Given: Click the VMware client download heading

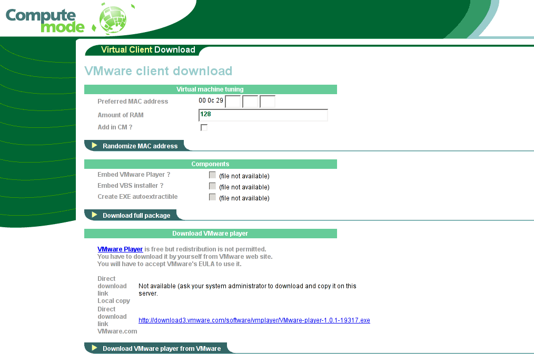Looking at the screenshot, I should pos(159,71).
